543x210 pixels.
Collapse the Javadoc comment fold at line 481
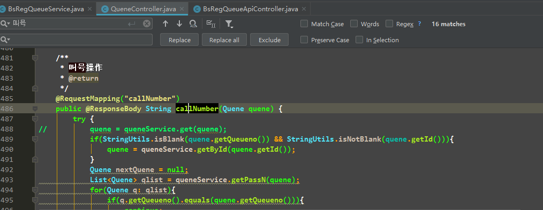pyautogui.click(x=35, y=58)
